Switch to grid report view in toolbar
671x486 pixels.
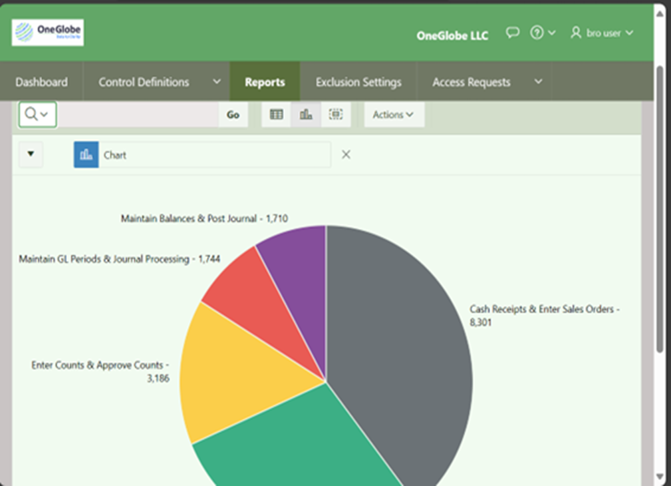275,114
